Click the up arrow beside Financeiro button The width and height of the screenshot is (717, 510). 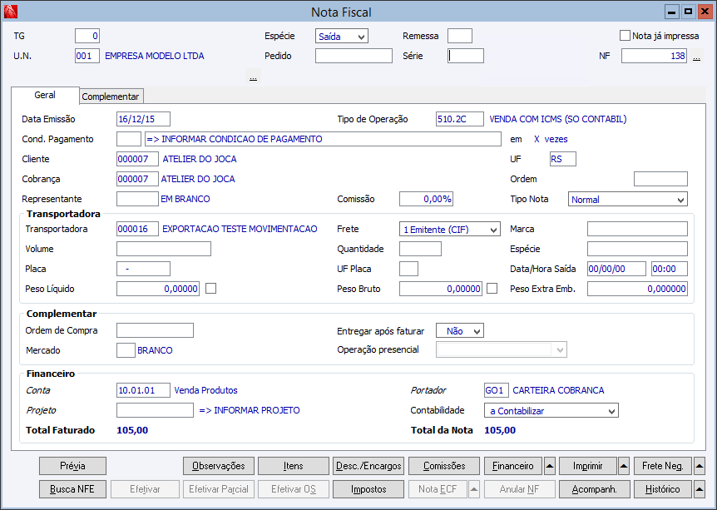550,466
